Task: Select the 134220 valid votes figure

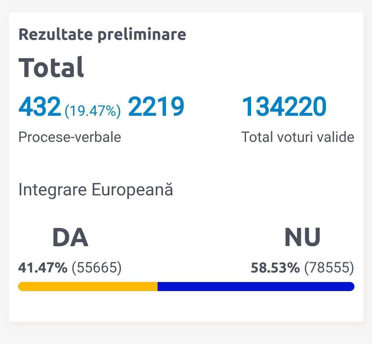Action: (284, 106)
